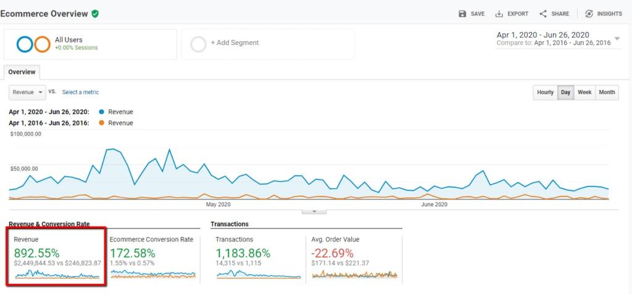Open the Revenue metric dropdown
632x295 pixels.
[27, 92]
